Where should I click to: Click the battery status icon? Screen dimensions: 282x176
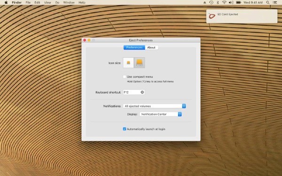(x=238, y=2)
